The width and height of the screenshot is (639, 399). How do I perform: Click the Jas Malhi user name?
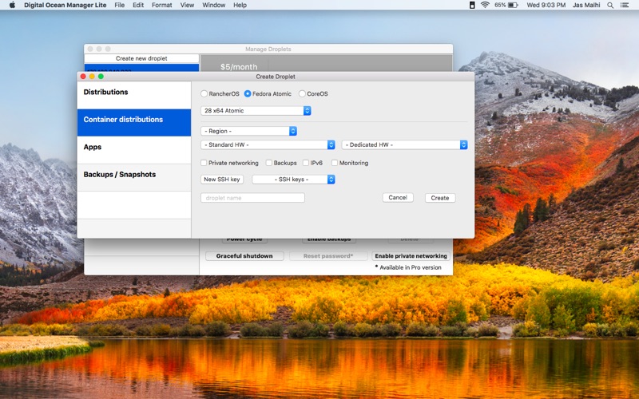[x=586, y=6]
